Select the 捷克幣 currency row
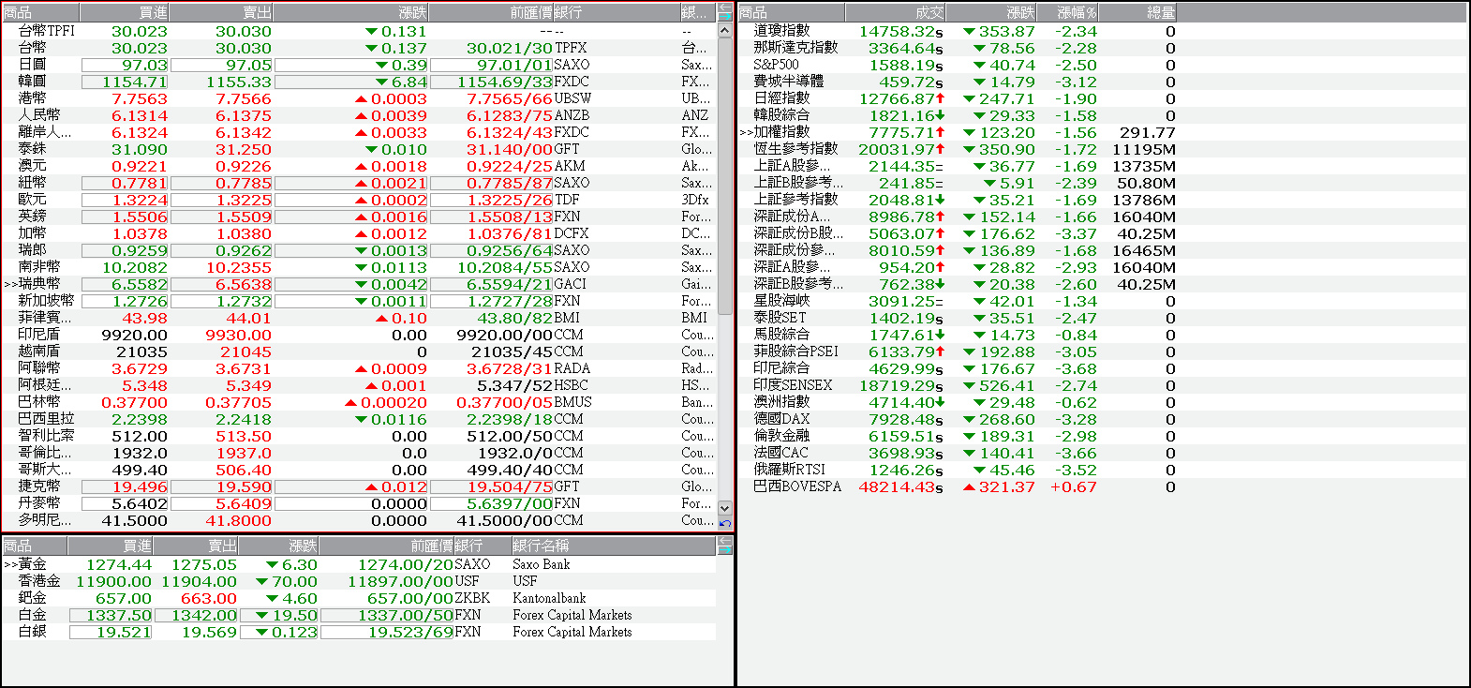1471x688 pixels. (x=359, y=486)
